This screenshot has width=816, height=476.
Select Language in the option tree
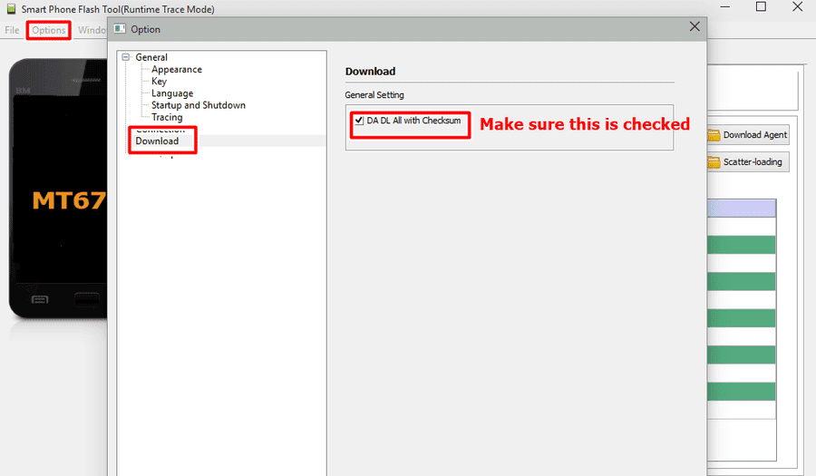(x=172, y=93)
